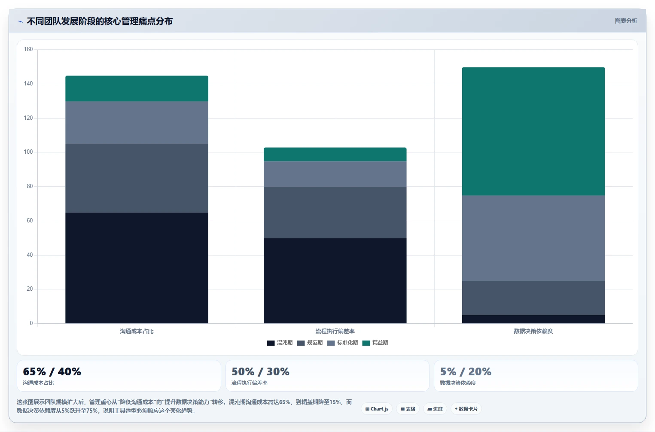Toggle the 混沌期 legend item
This screenshot has height=432, width=655.
coord(280,343)
